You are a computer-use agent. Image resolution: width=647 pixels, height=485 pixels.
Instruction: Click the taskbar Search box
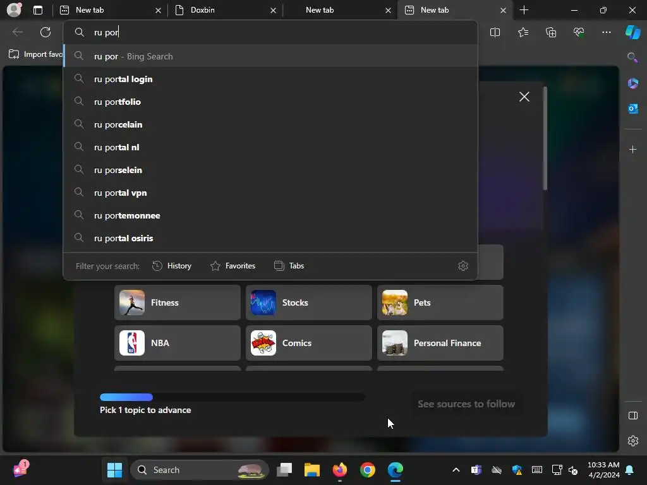coord(200,470)
